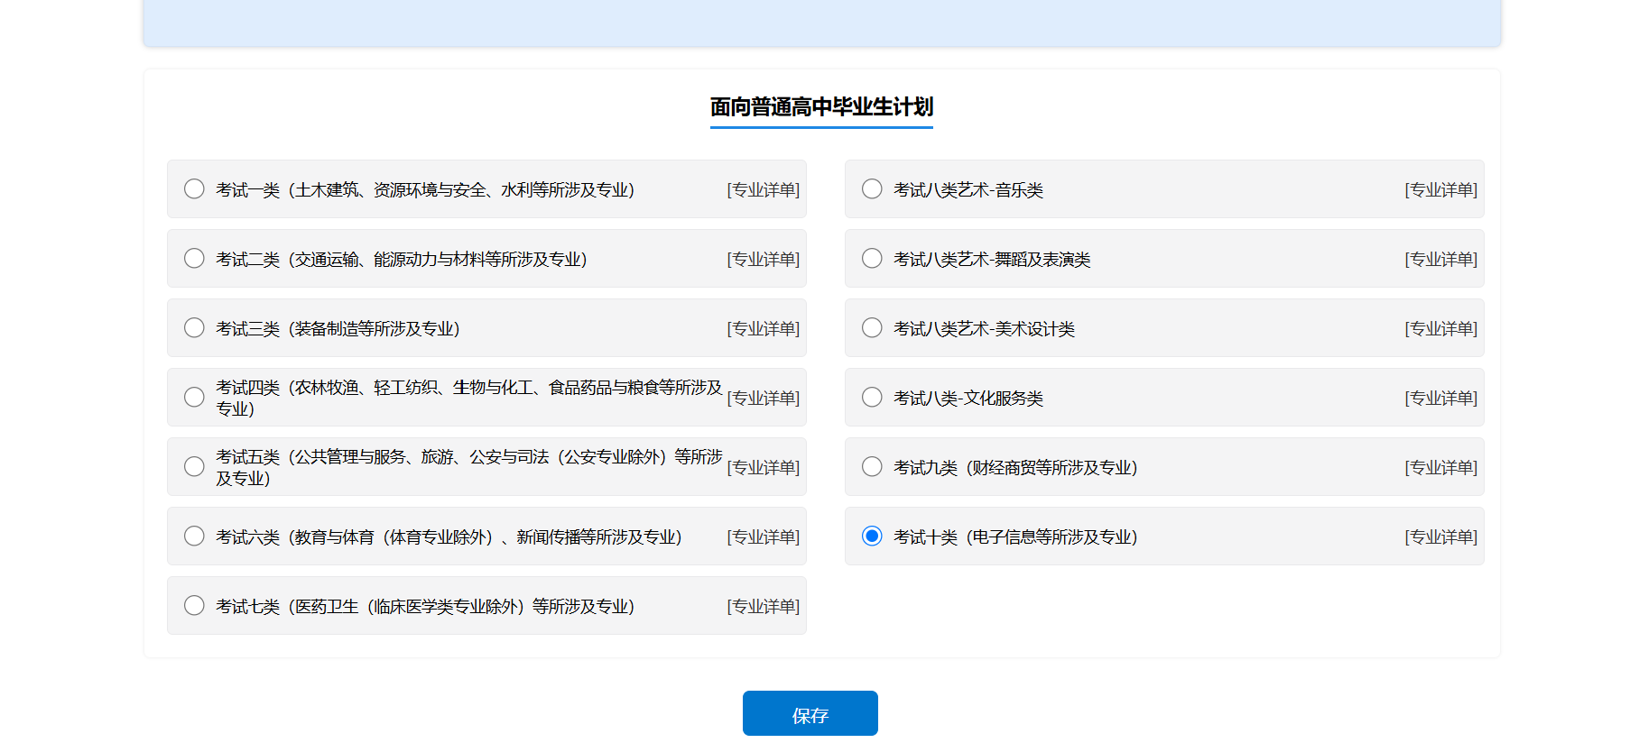The image size is (1639, 752).
Task: Open 专业详单 for 考试八类艺术-音乐类
Action: (x=1440, y=190)
